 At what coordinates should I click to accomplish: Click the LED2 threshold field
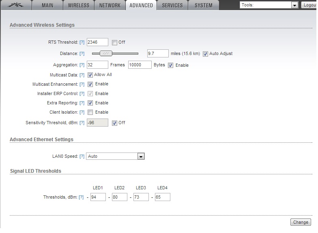click(x=120, y=197)
